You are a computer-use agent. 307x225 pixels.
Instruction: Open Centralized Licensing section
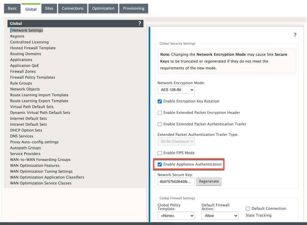[29, 42]
